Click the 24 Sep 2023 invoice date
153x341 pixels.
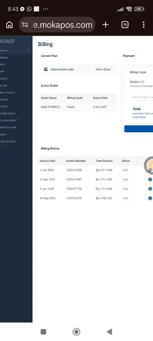coord(48,198)
